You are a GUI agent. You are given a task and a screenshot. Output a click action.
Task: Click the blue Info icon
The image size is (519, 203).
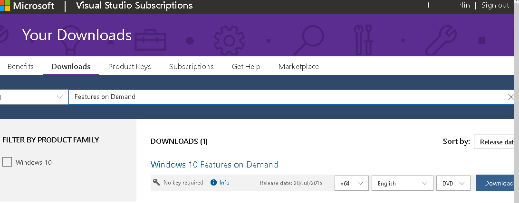(213, 183)
